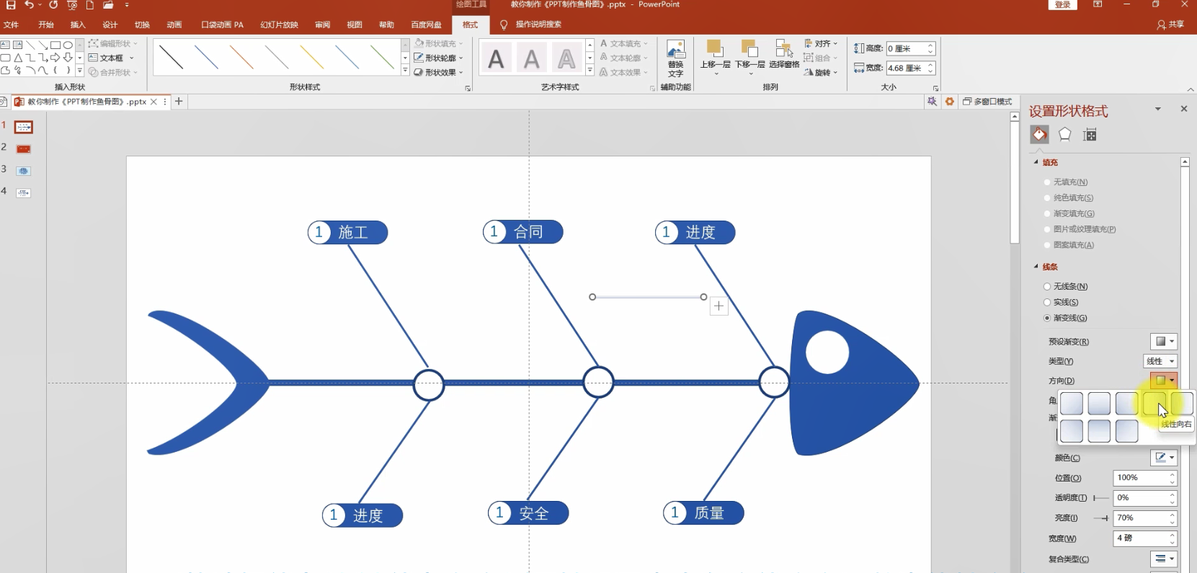Open Compound type (复合类型) dropdown
Image resolution: width=1197 pixels, height=573 pixels.
pyautogui.click(x=1163, y=559)
